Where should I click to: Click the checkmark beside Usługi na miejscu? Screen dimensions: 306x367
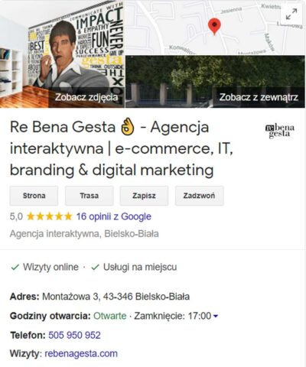(95, 268)
